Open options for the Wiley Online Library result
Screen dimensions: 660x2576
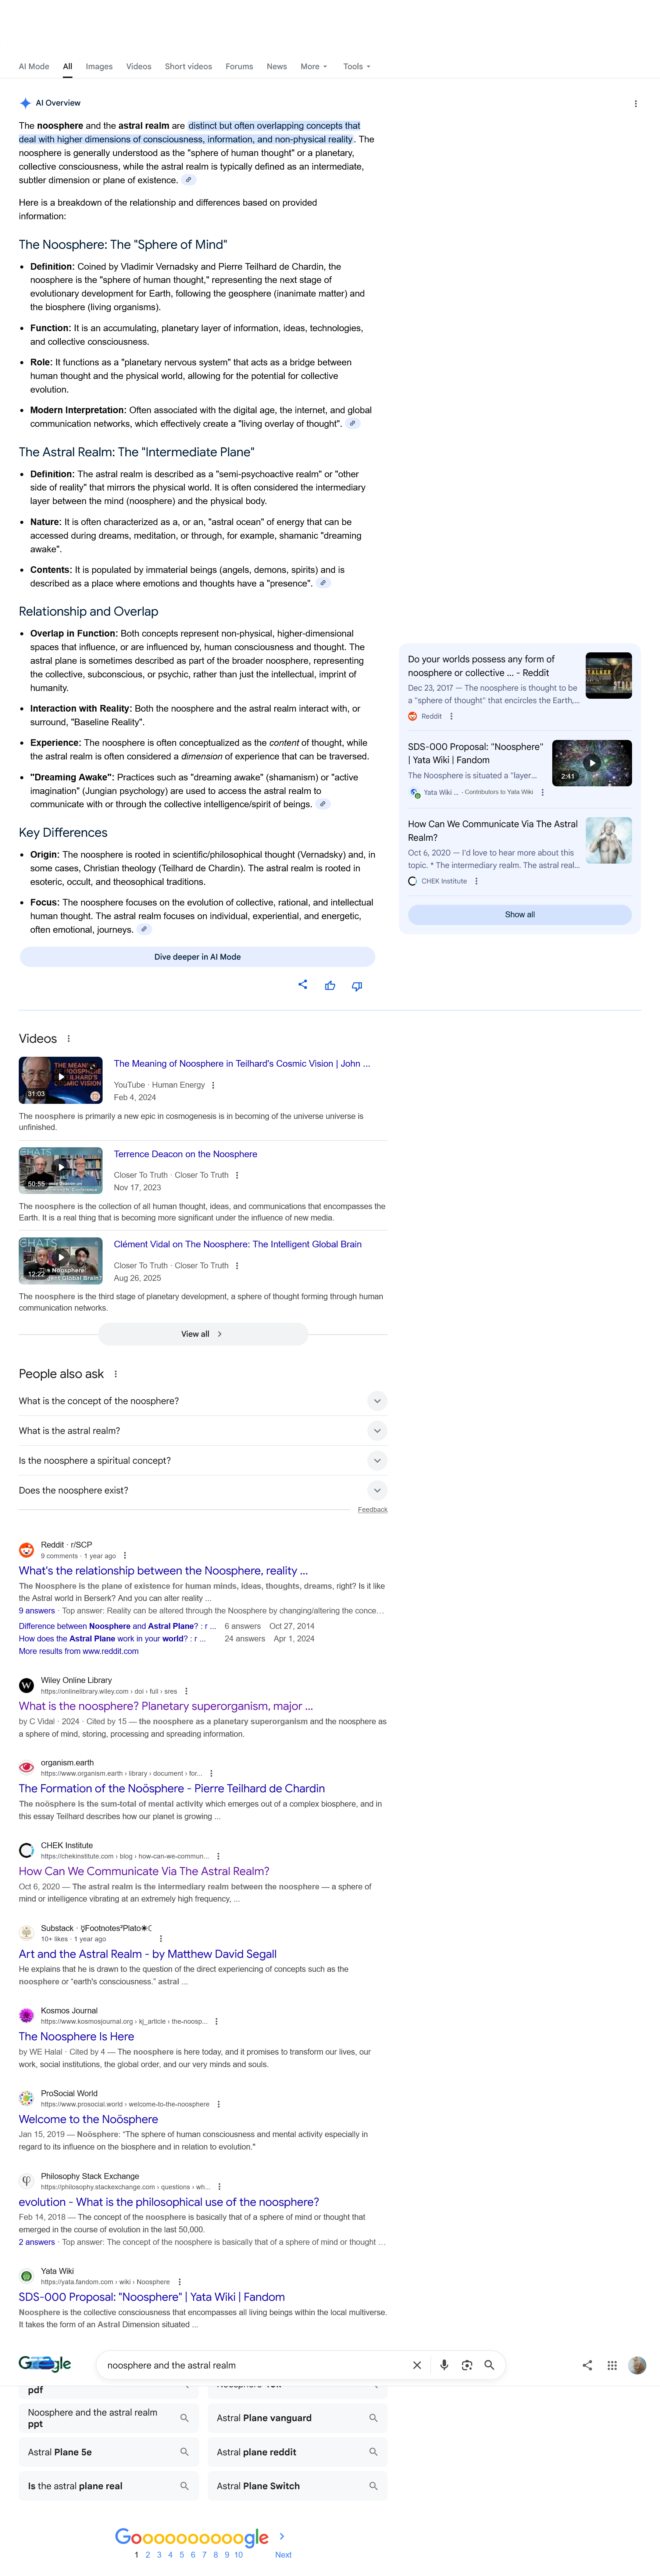pos(186,1691)
